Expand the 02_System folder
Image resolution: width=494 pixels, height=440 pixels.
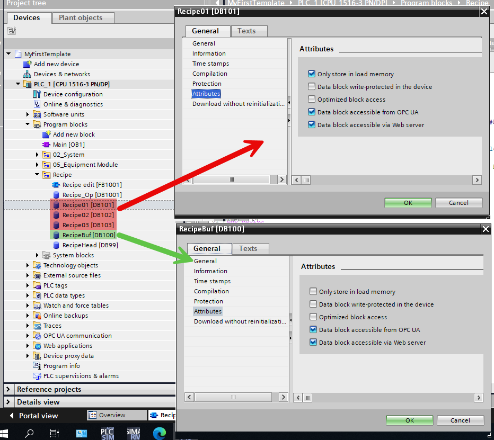pos(37,155)
